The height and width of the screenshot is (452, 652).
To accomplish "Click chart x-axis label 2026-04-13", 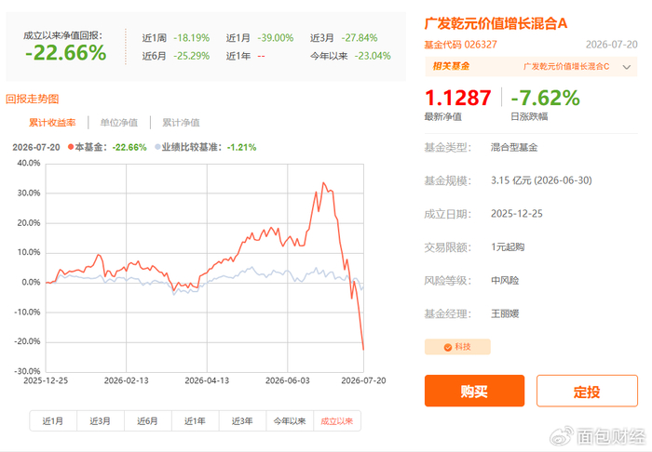I will [x=207, y=380].
